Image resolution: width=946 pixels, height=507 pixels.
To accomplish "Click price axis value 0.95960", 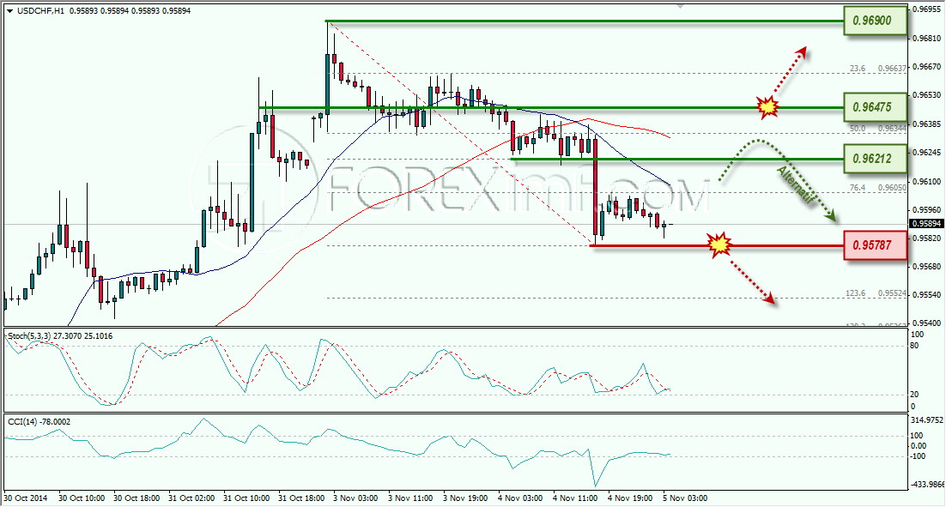I will click(x=927, y=210).
